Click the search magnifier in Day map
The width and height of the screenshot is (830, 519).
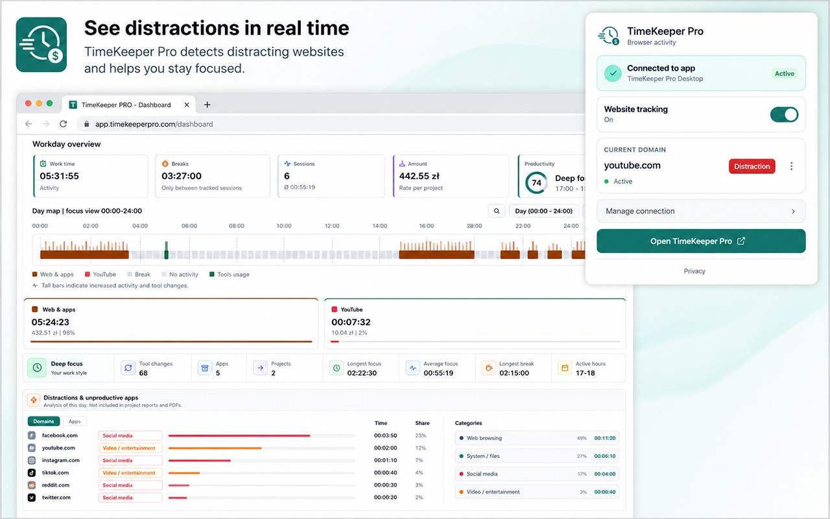click(497, 211)
